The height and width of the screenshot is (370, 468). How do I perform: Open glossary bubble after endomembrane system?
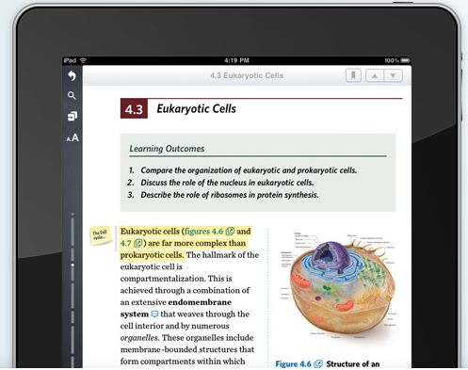(154, 314)
